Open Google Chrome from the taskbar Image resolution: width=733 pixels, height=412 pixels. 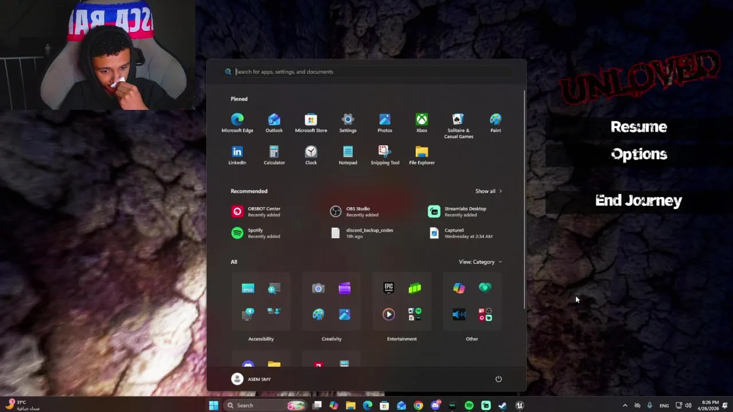pos(419,405)
